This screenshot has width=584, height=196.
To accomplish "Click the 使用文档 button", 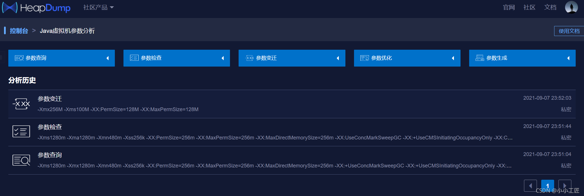I will coord(569,31).
